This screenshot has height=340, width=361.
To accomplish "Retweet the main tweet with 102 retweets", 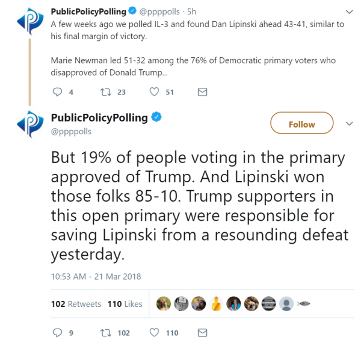I will (x=106, y=333).
